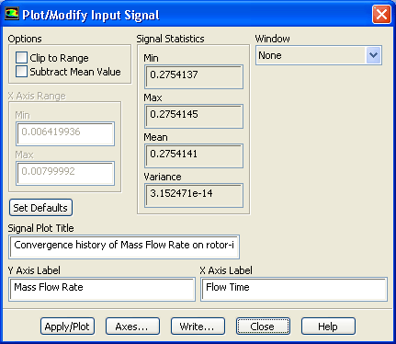
Task: Click the X Axis Label field
Action: (294, 289)
